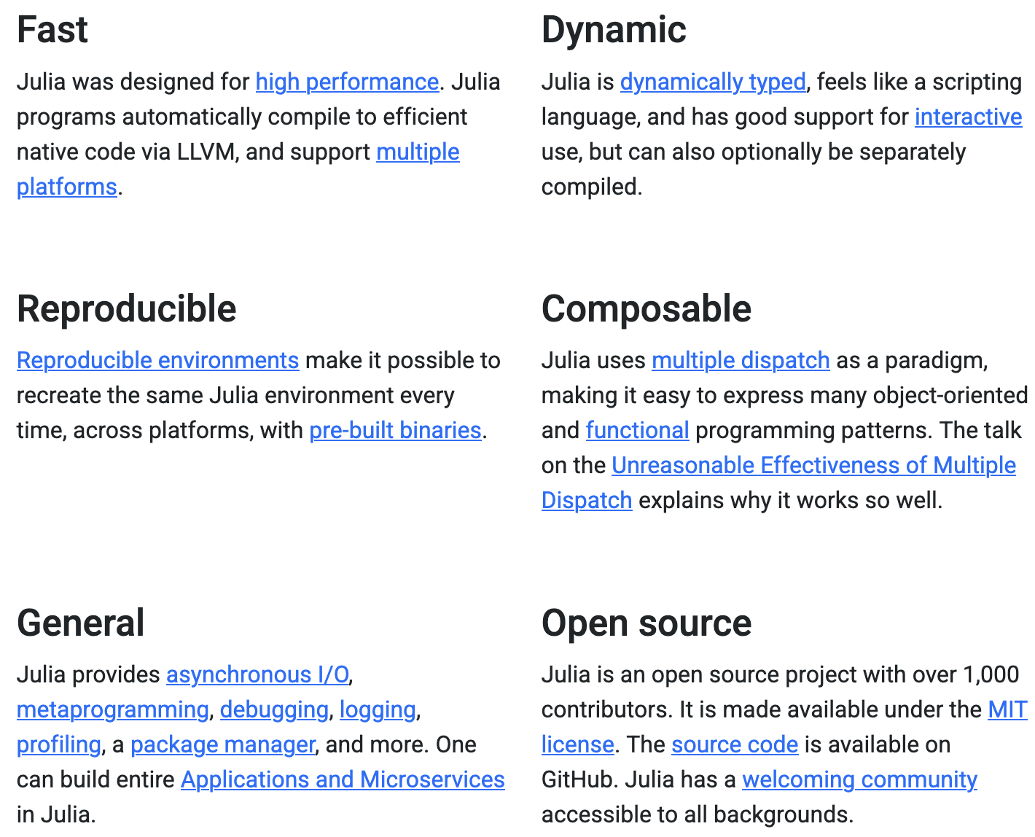Follow the asynchronous I/O link
The image size is (1035, 837).
257,674
